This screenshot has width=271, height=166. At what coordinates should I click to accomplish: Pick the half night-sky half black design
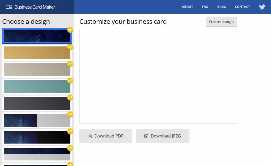(37, 137)
